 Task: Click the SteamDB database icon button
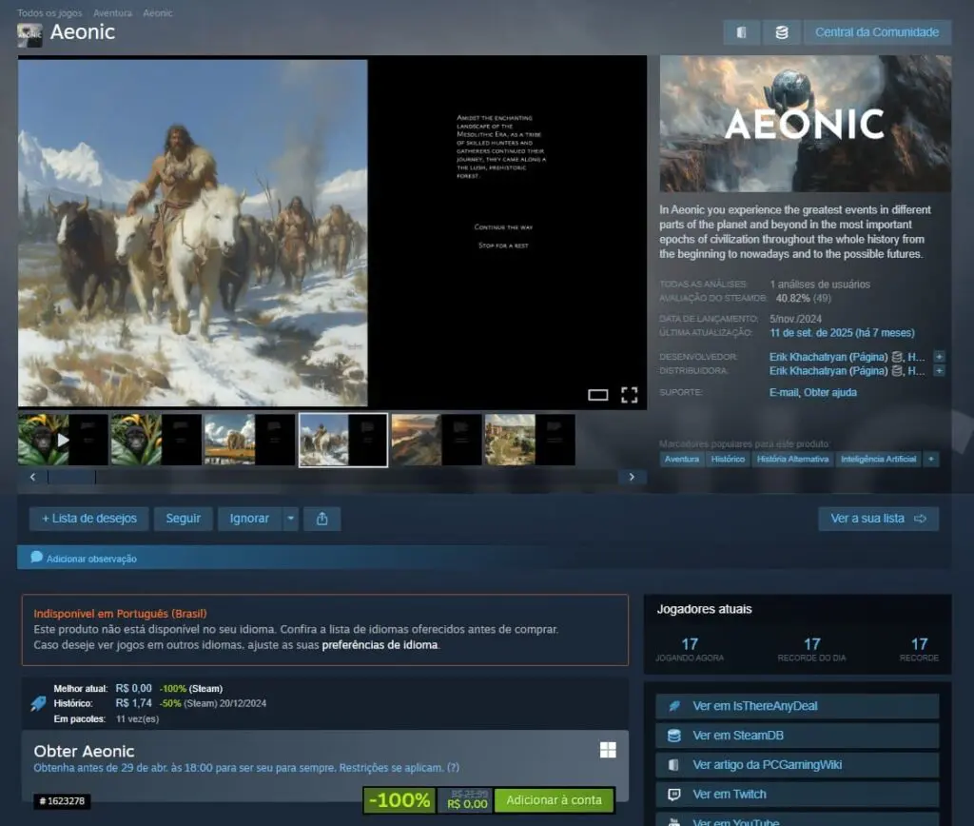pyautogui.click(x=782, y=32)
